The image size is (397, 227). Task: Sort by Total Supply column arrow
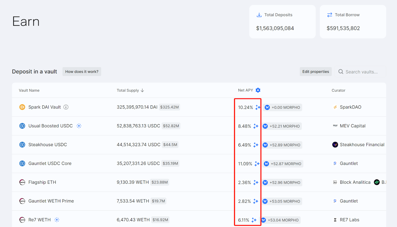click(x=142, y=90)
